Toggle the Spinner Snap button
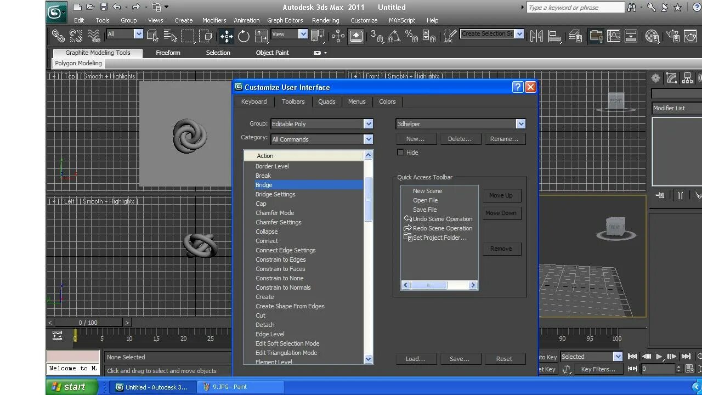702x395 pixels. [x=429, y=36]
